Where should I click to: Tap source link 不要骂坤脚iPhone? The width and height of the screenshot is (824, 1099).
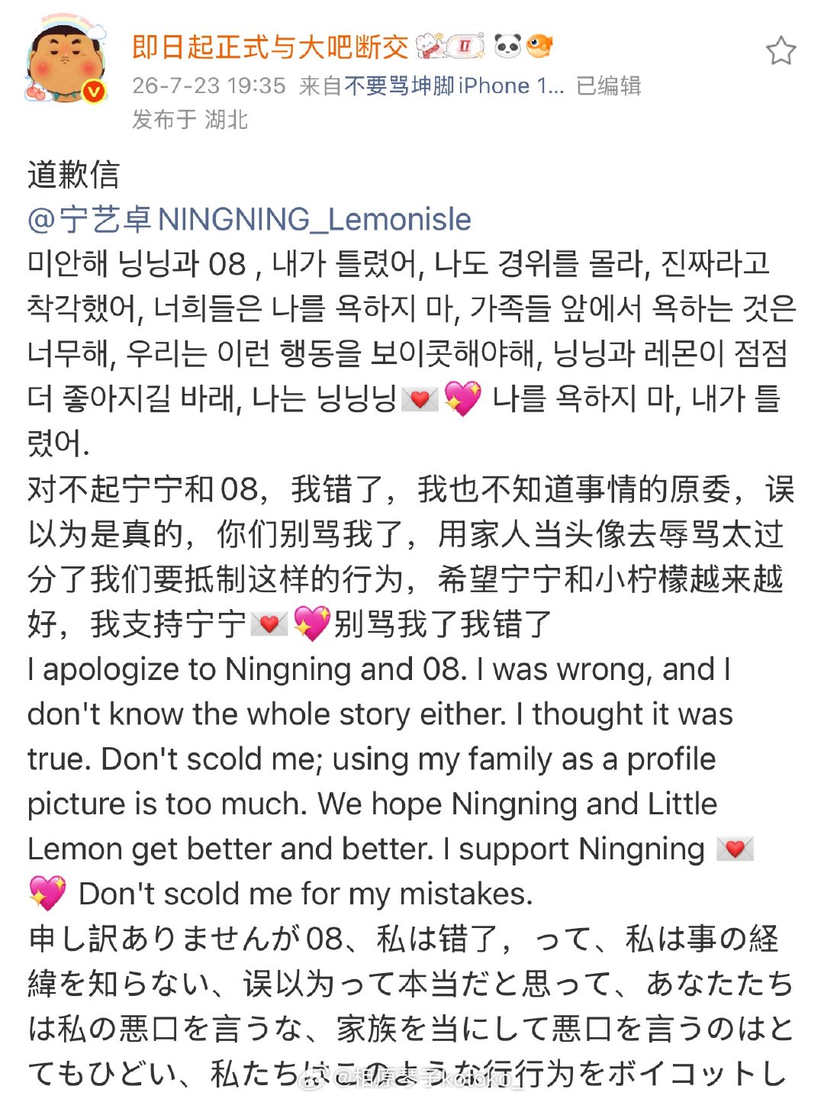454,85
